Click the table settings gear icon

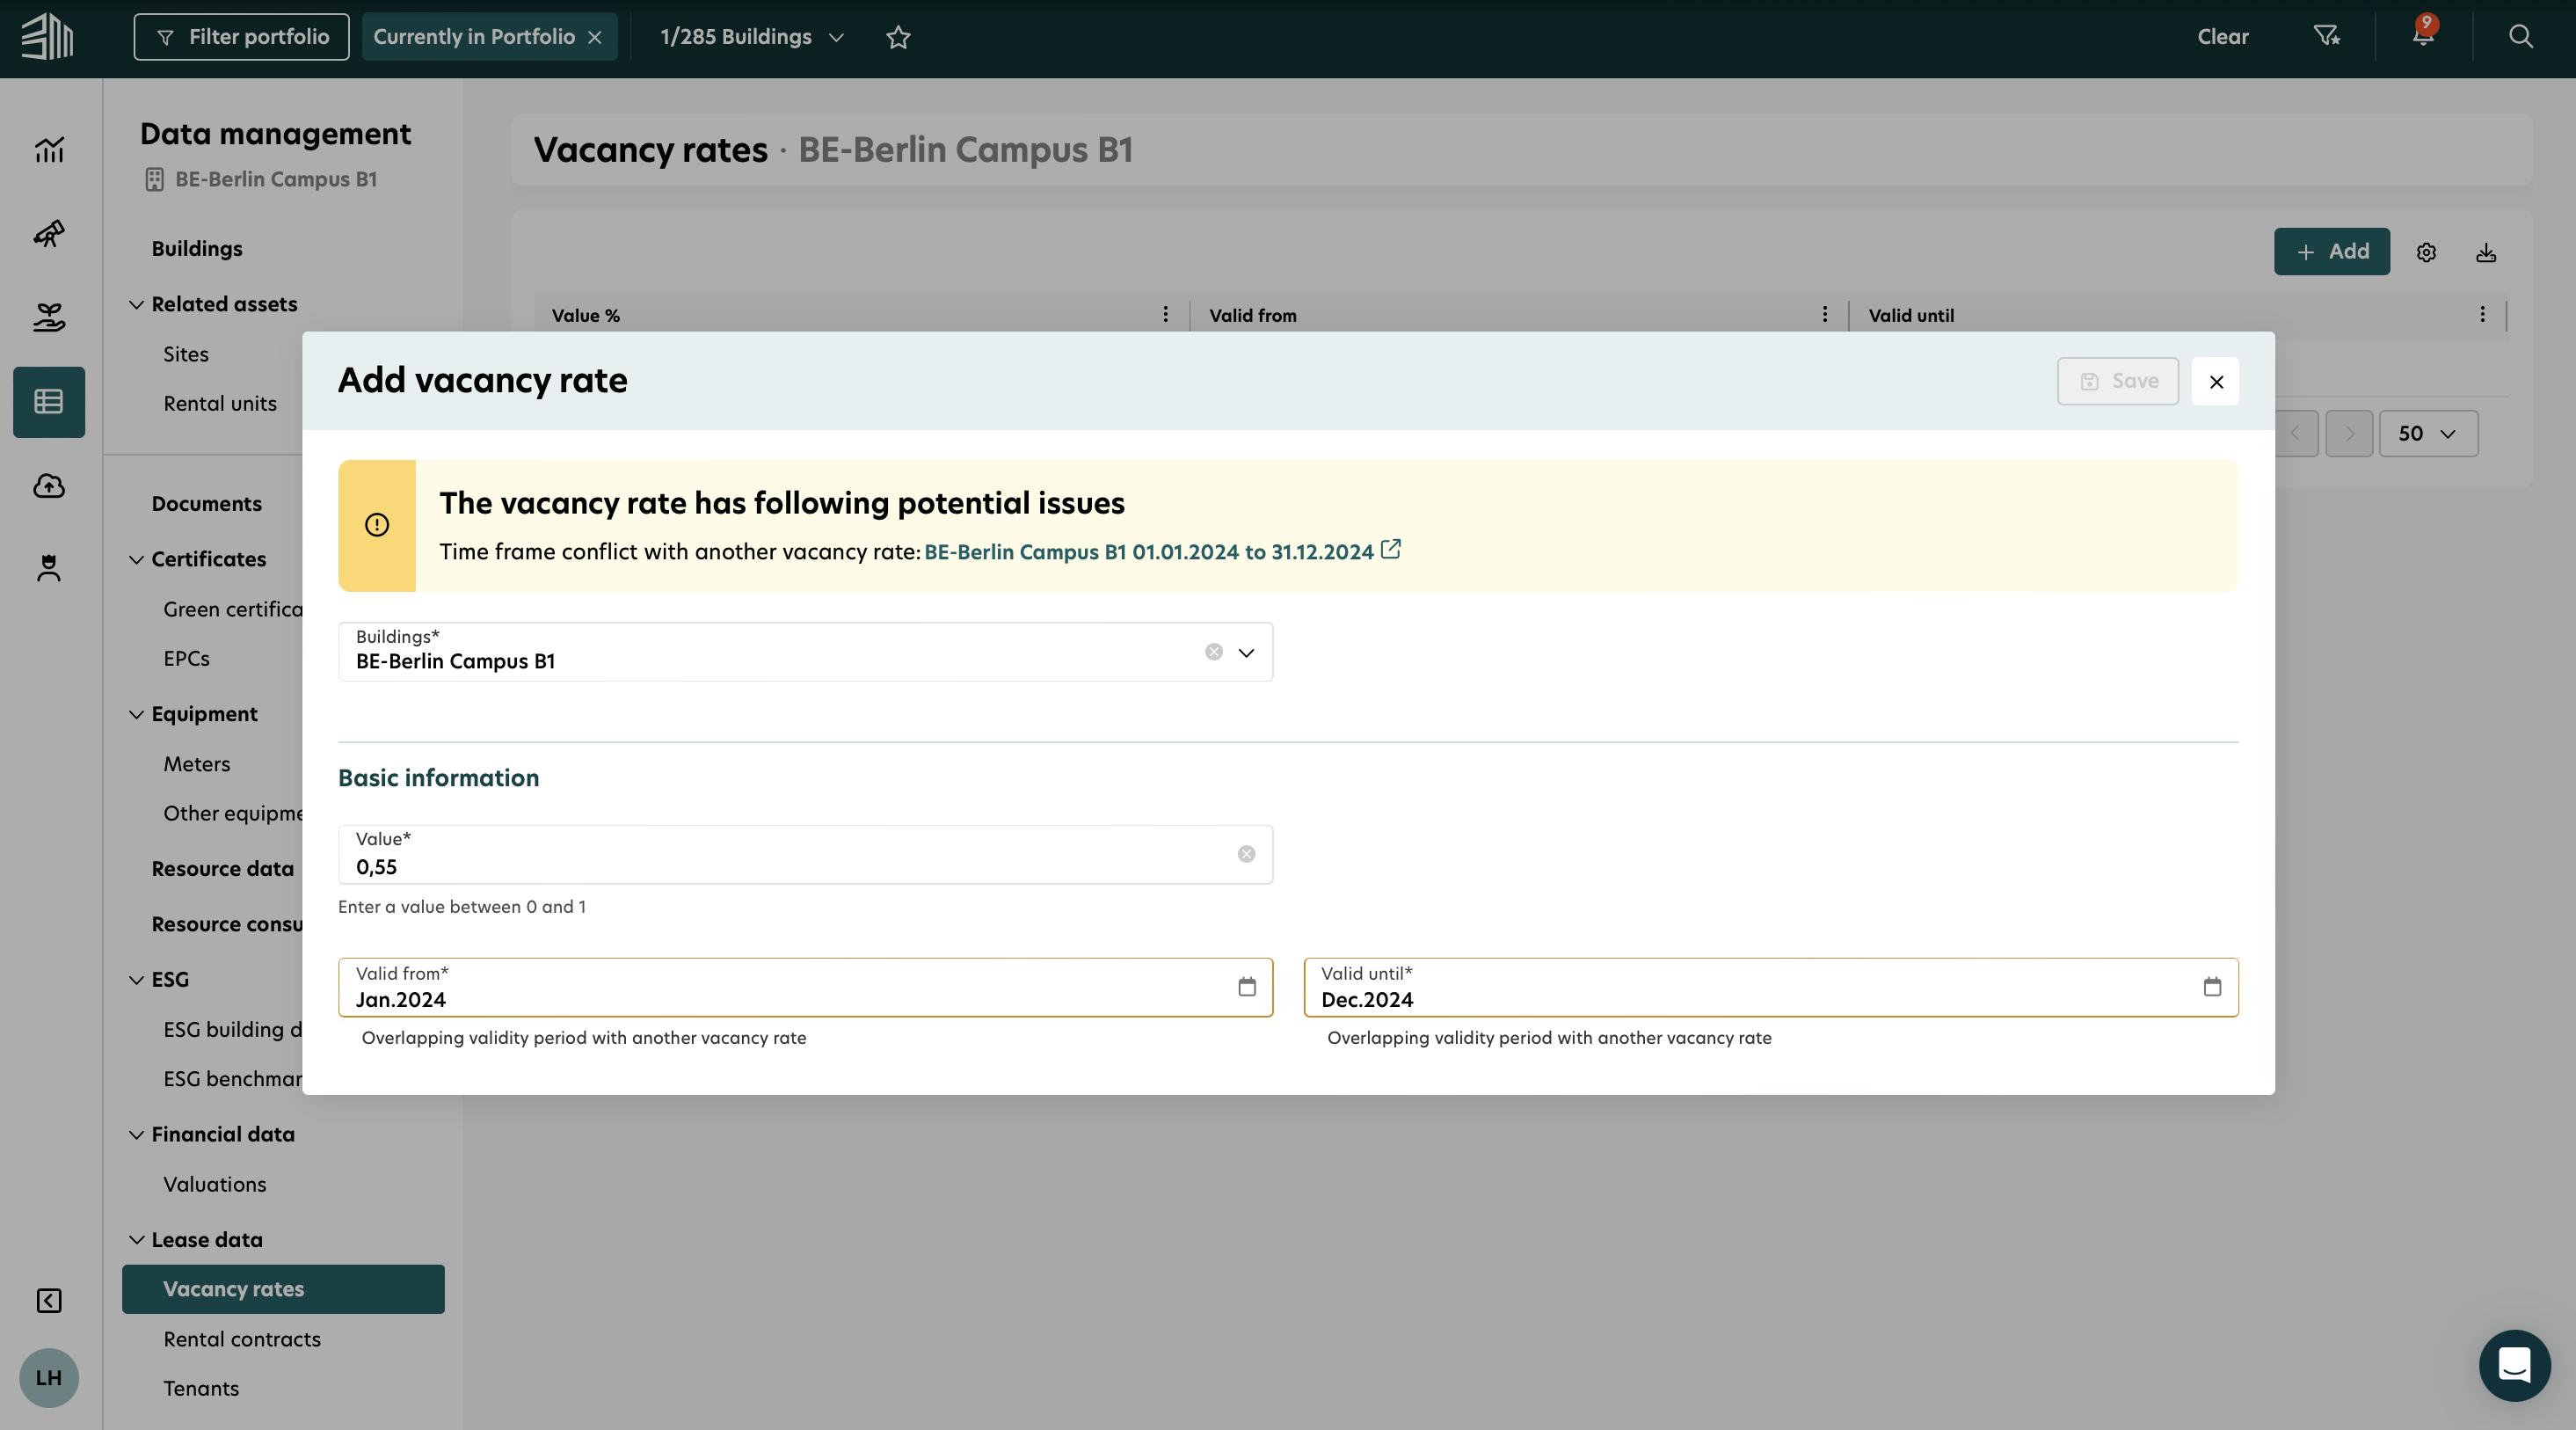click(x=2426, y=252)
